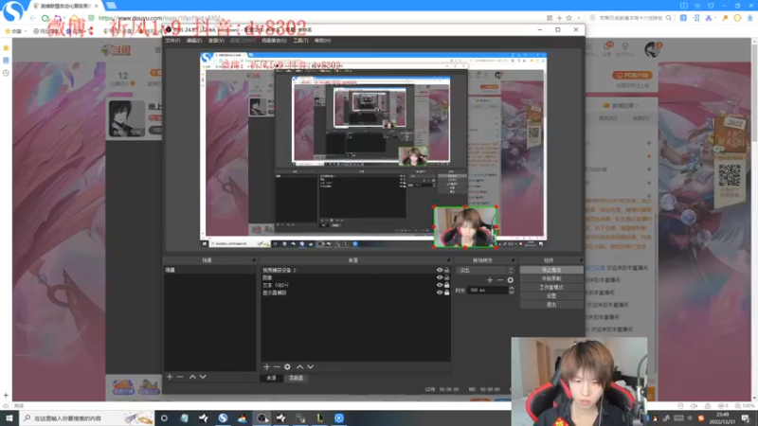Select the 场景 item in Scenes list
Image resolution: width=758 pixels, height=426 pixels.
[x=209, y=270]
